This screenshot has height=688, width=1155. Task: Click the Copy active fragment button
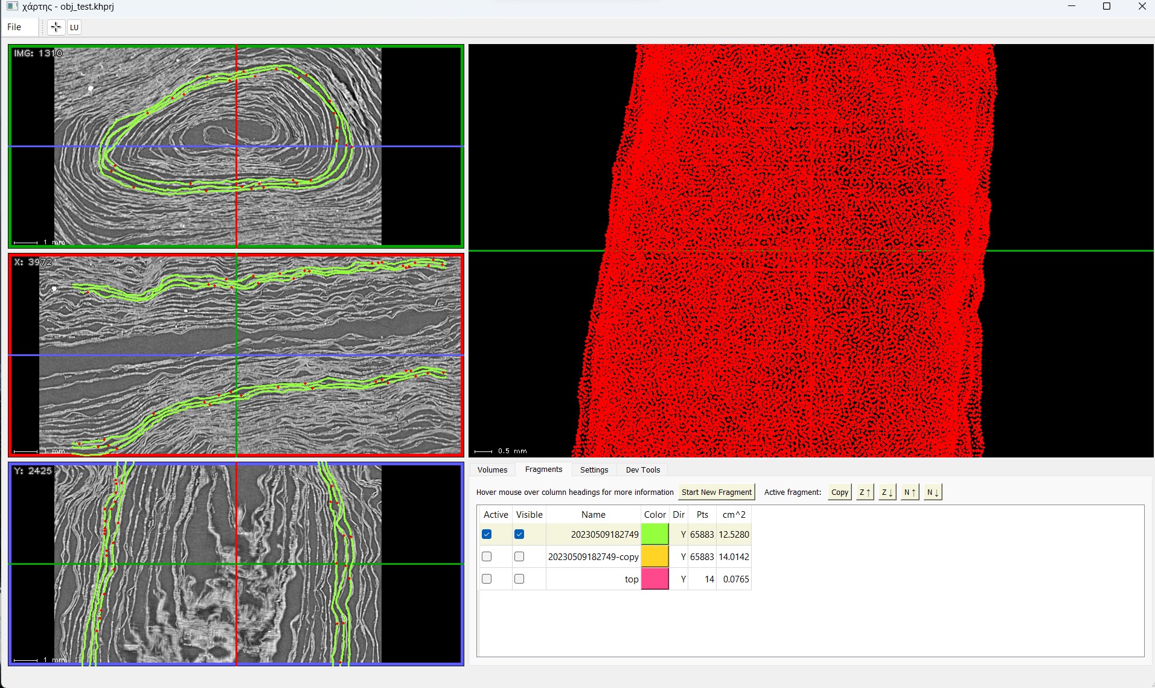[839, 492]
